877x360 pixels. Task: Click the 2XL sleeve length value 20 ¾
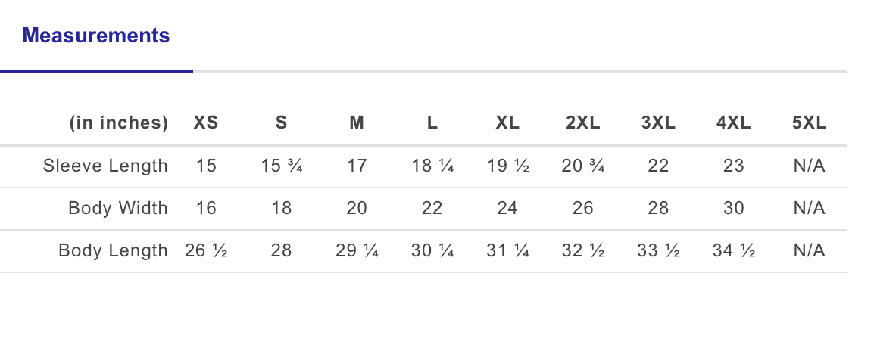coord(583,166)
